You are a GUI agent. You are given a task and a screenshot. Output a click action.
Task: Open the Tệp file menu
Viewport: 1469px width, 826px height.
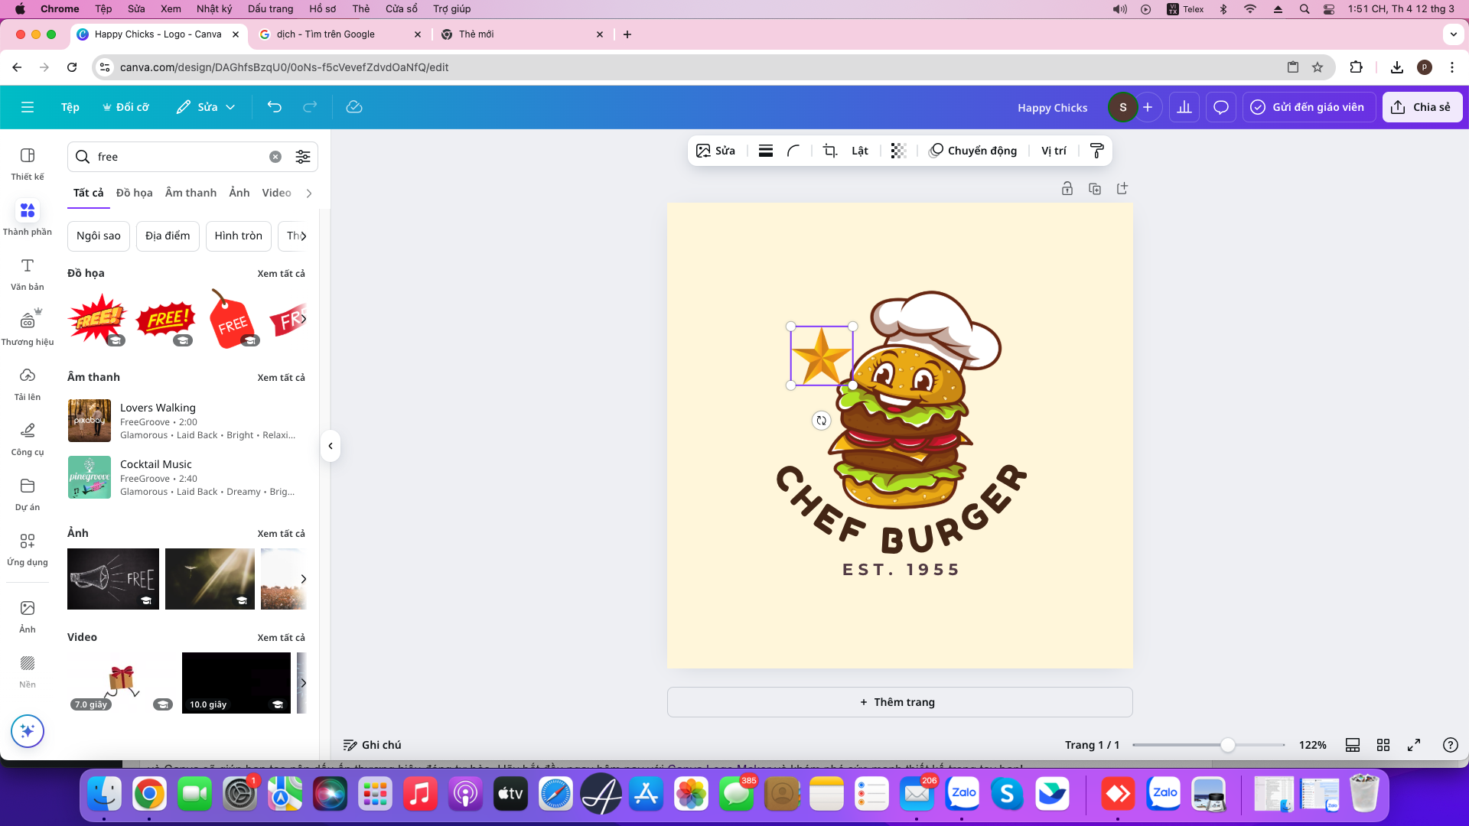click(70, 107)
